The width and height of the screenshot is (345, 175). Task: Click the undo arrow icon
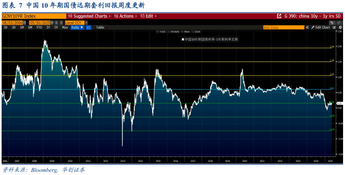point(332,23)
